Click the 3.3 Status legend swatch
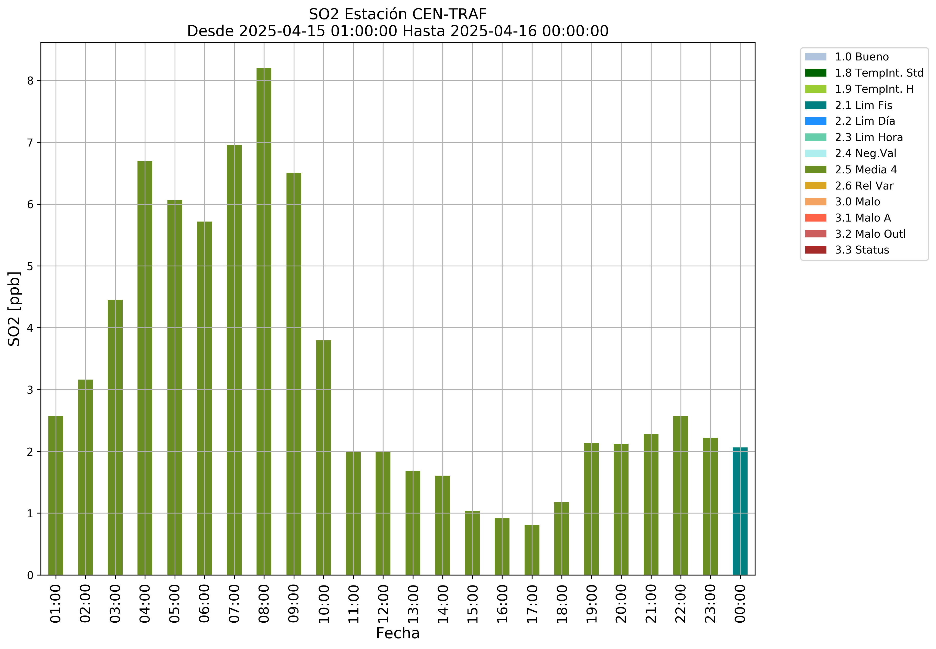936x649 pixels. point(815,250)
